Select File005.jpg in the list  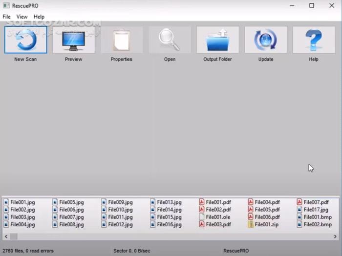(68, 202)
